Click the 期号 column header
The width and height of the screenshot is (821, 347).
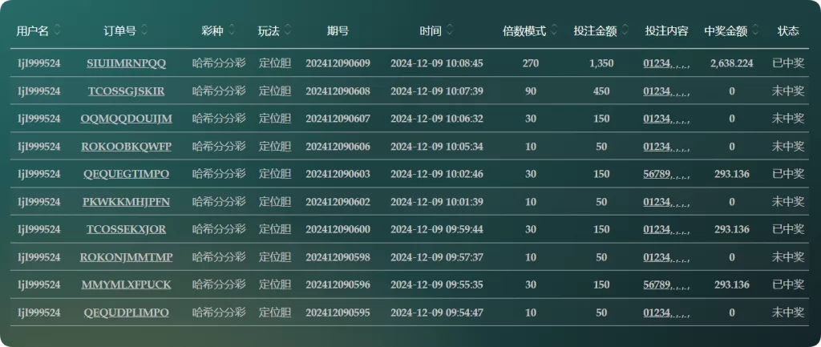(x=338, y=31)
